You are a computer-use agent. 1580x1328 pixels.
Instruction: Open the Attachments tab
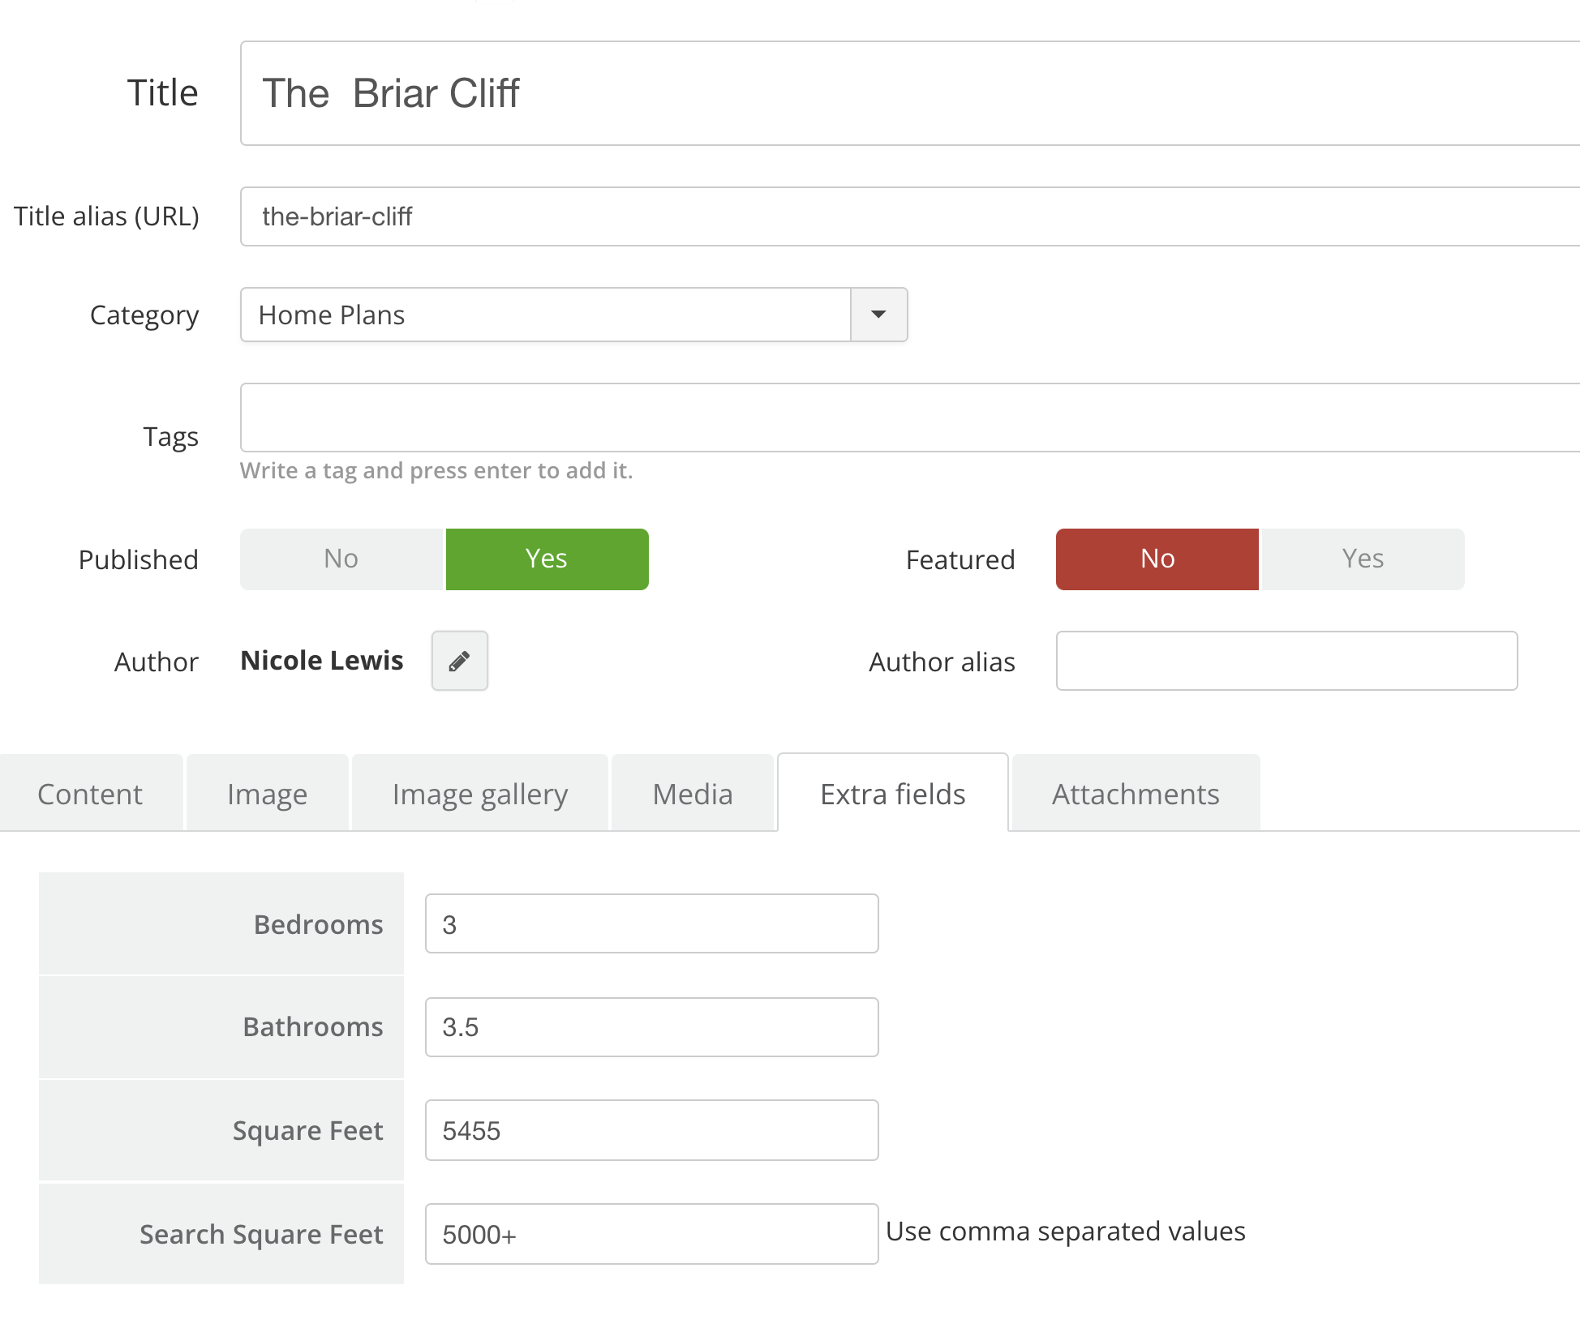click(1136, 794)
